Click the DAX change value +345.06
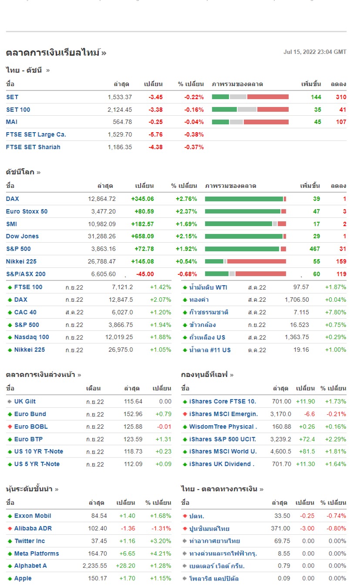The width and height of the screenshot is (351, 587). (x=142, y=199)
